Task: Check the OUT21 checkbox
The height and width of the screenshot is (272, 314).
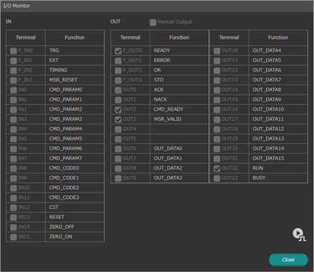Action: click(217, 159)
